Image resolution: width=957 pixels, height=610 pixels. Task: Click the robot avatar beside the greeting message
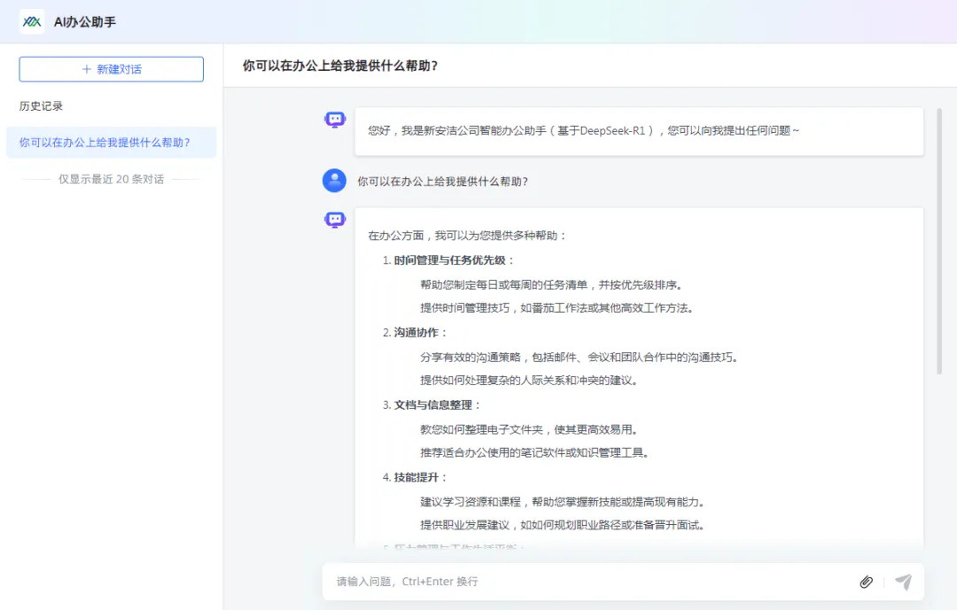click(334, 120)
